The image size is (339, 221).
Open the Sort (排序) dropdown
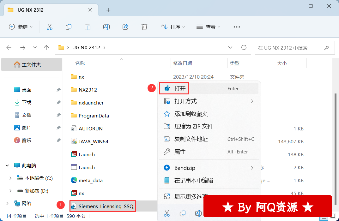(x=173, y=27)
